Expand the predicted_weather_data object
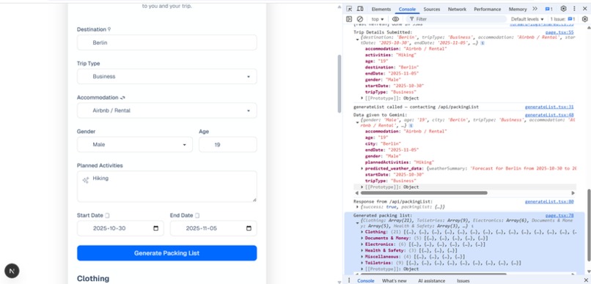Viewport: 591px width, 284px height. 362,168
